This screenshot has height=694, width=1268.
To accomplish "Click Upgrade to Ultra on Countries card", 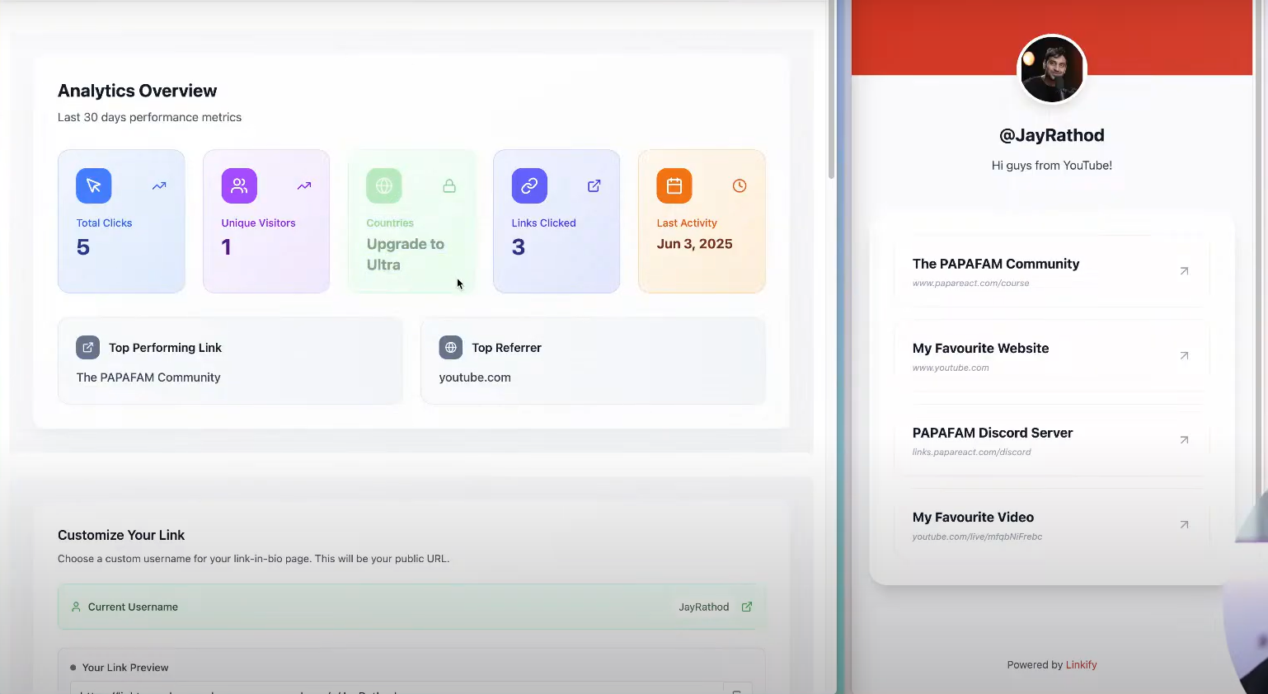I will click(406, 254).
